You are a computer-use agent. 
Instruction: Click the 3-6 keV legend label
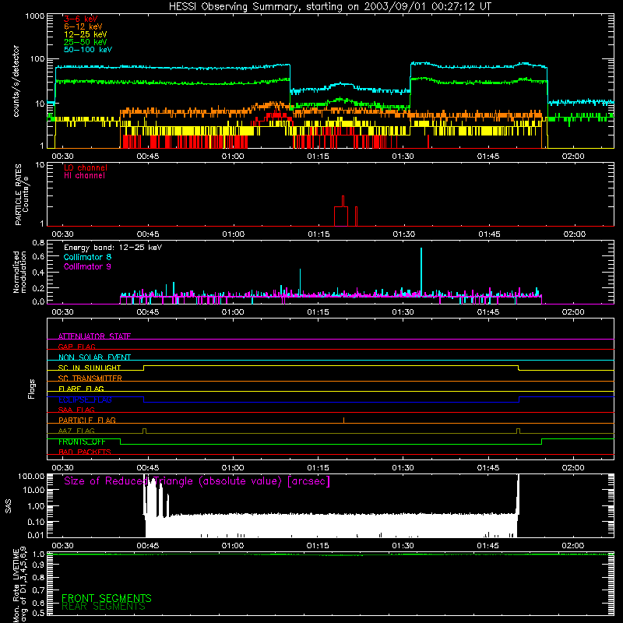(81, 19)
